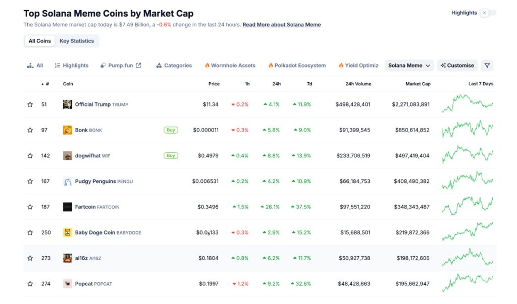The image size is (517, 304).
Task: Open the Categories tab
Action: [x=174, y=66]
